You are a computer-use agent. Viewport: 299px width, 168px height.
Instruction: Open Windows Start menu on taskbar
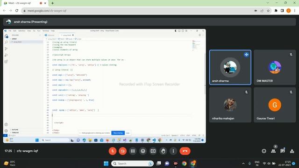coord(106,163)
